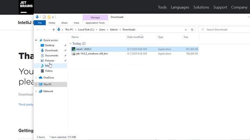Viewport: 250px width, 140px height.
Task: Open the File ribbon tab
Action: click(40, 23)
